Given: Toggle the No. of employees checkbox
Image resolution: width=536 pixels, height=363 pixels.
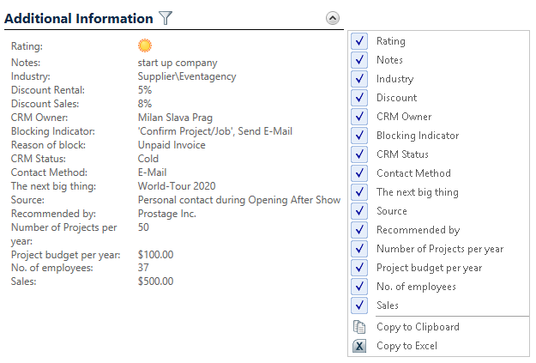Looking at the screenshot, I should [x=360, y=287].
